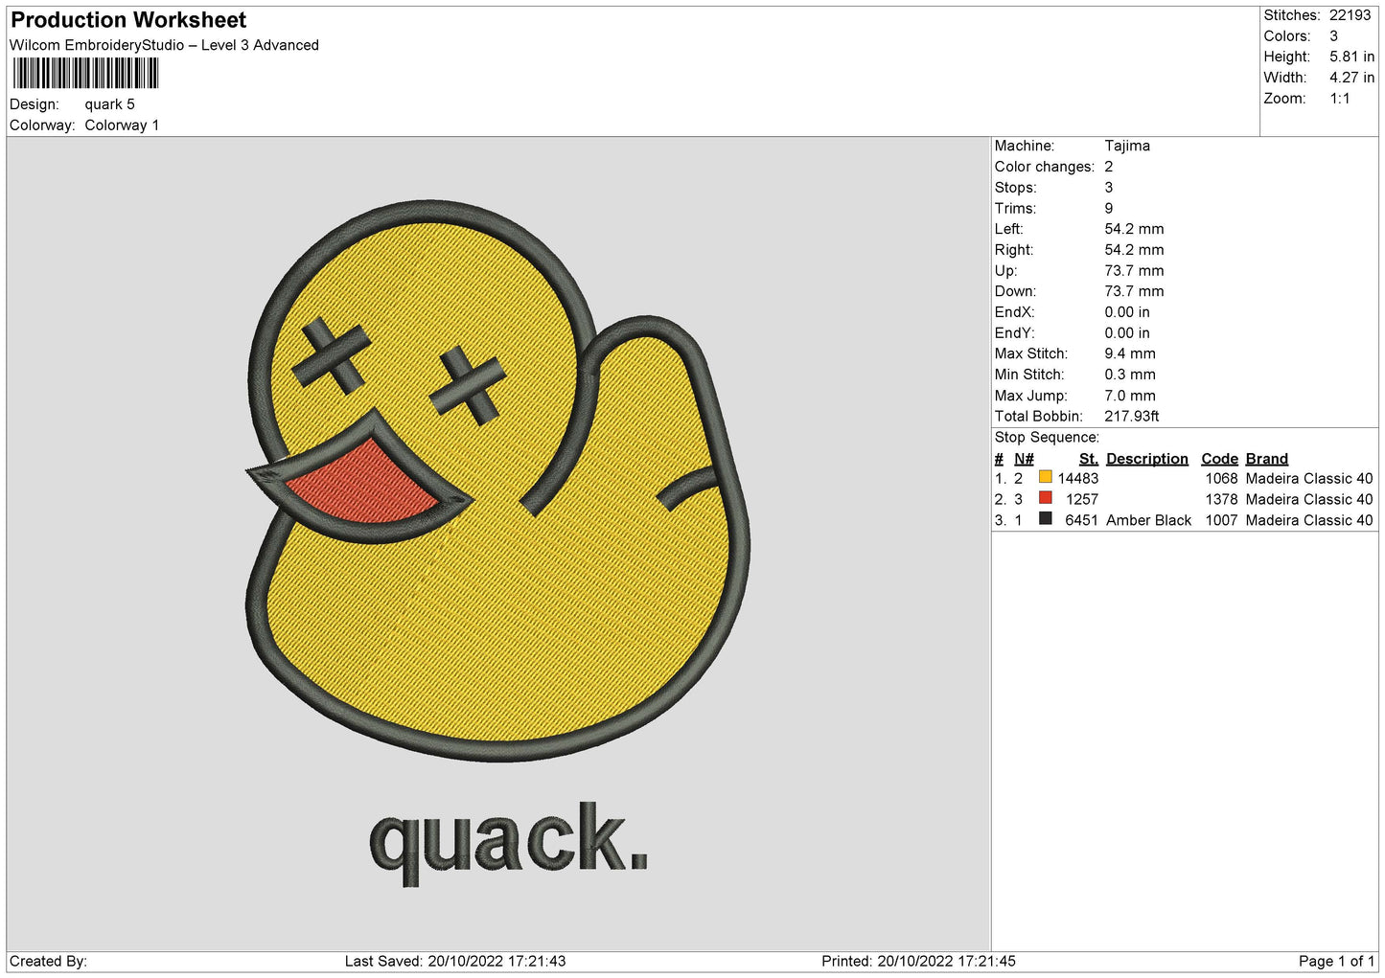Viewport: 1385px width, 978px height.
Task: Click the Up value '73.7 mm'
Action: point(1134,270)
